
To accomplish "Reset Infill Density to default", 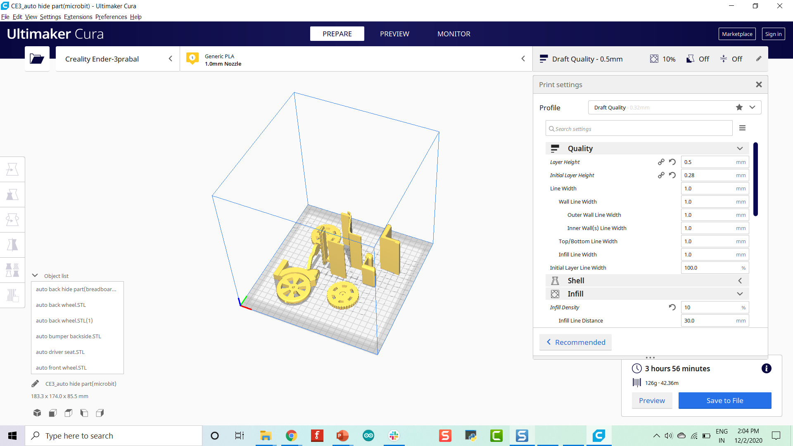I will tap(672, 307).
